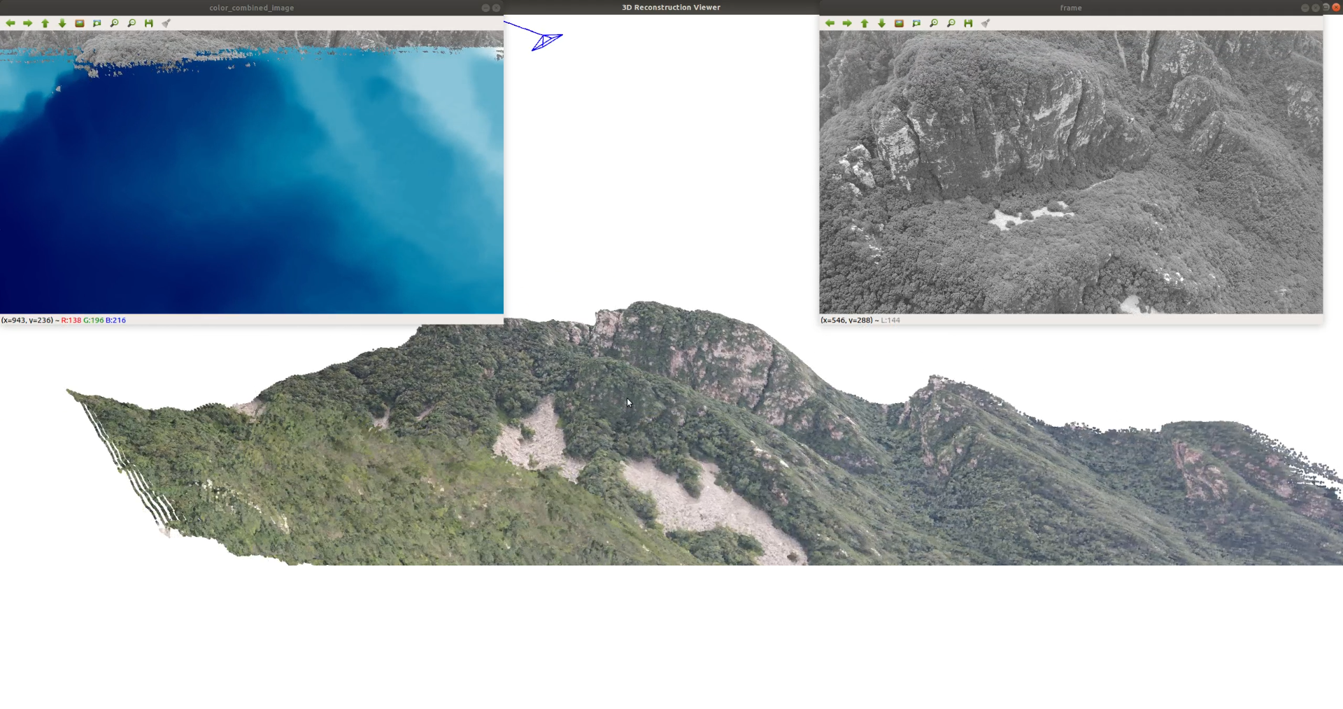Save the frame window image

968,23
